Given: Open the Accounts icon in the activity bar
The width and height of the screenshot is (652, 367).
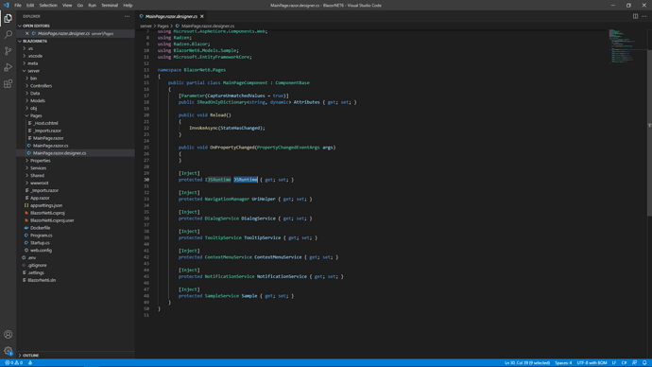Looking at the screenshot, I should 8,335.
